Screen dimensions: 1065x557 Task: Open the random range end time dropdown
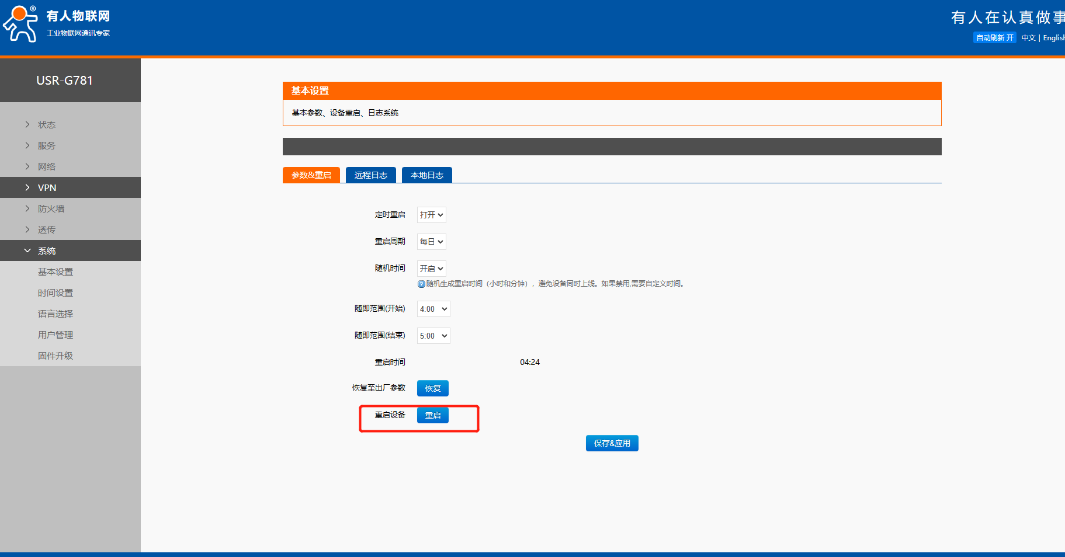433,336
